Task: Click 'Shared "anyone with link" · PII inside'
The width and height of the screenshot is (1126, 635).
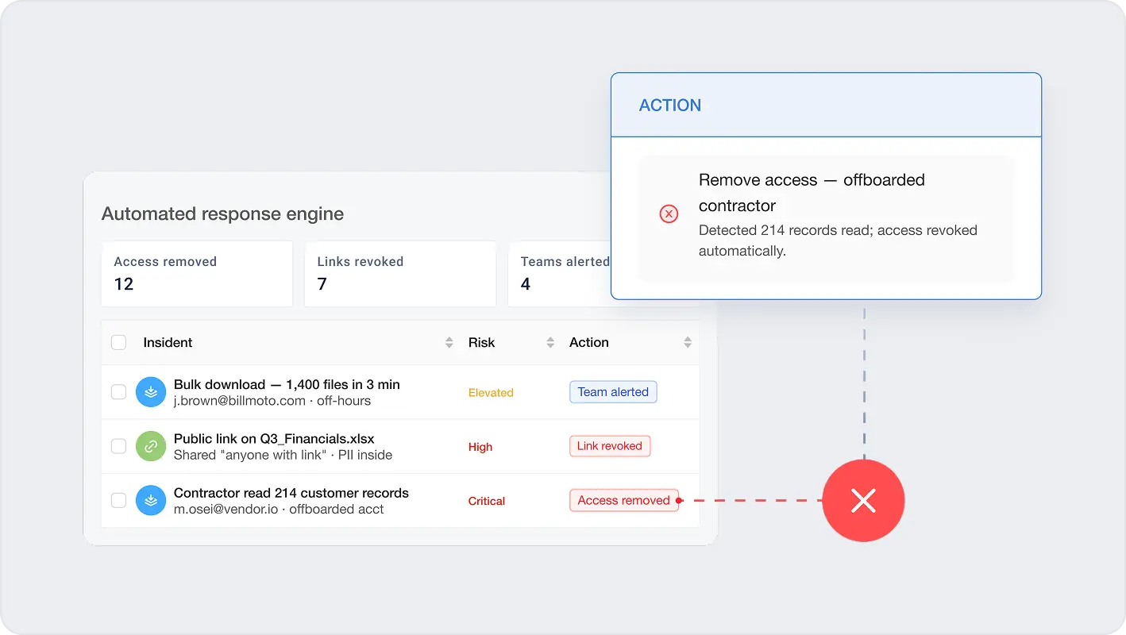Action: (x=283, y=455)
